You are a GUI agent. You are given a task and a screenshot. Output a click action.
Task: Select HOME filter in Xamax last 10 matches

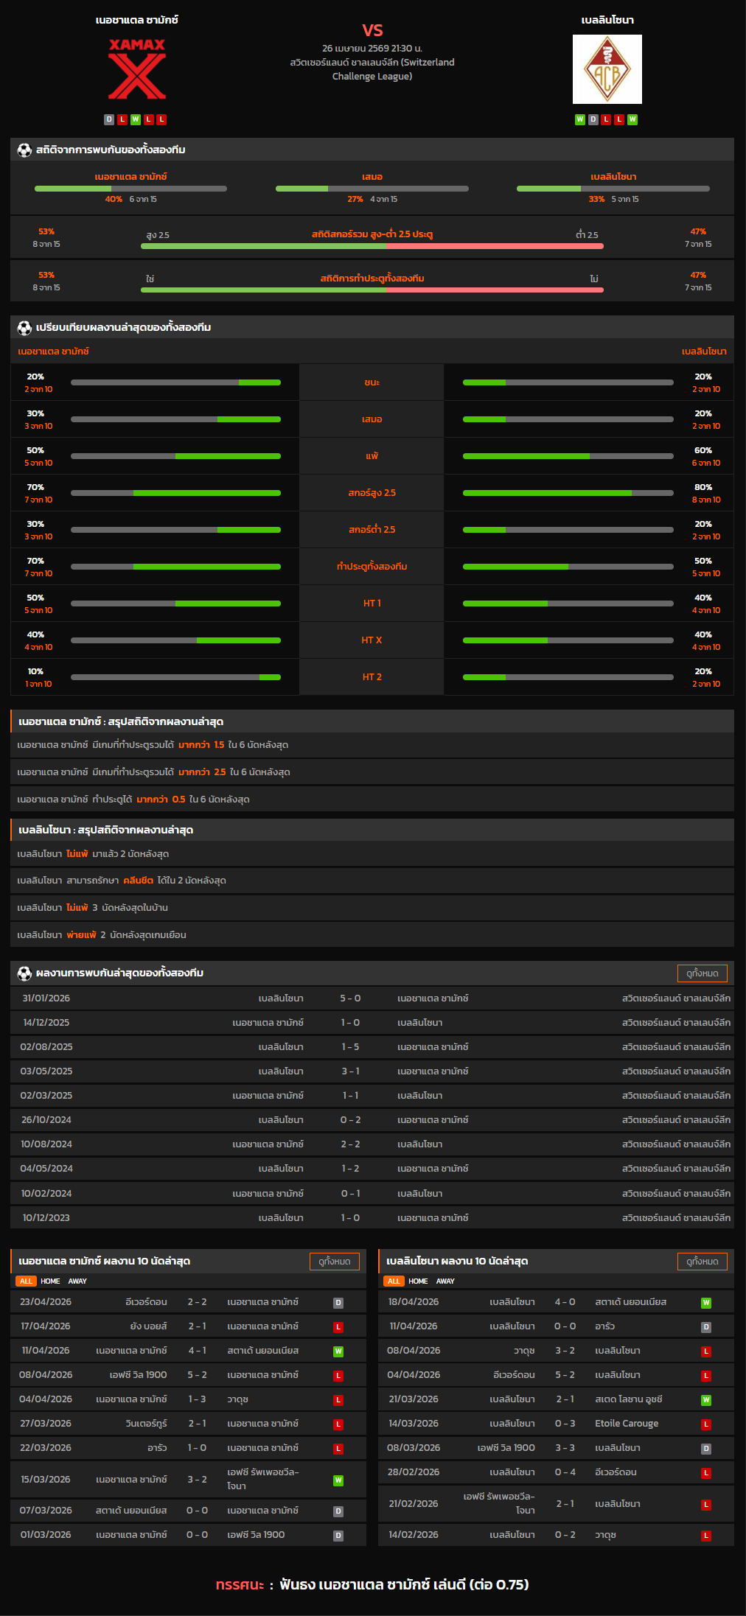tap(50, 1281)
